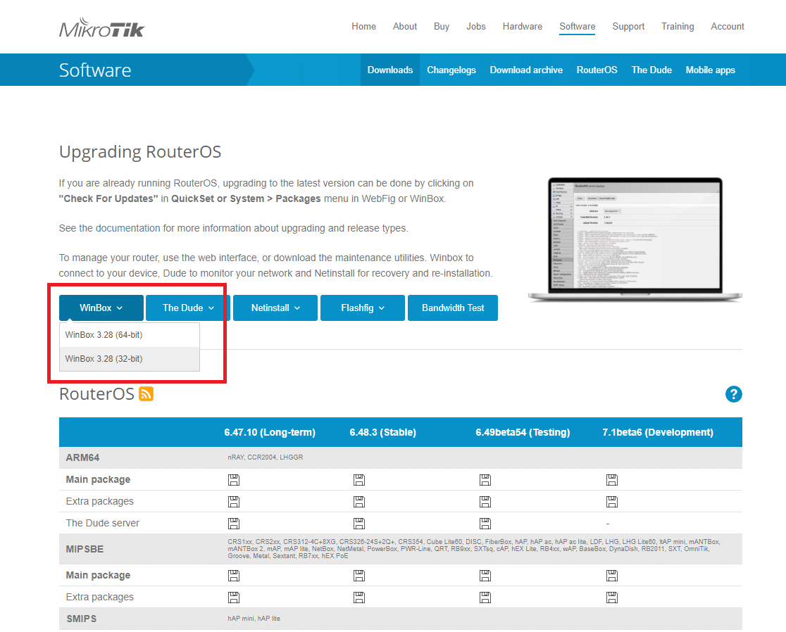Click the "Upgrading RouterOS" heading
Viewport: 786px width, 632px height.
tap(140, 152)
